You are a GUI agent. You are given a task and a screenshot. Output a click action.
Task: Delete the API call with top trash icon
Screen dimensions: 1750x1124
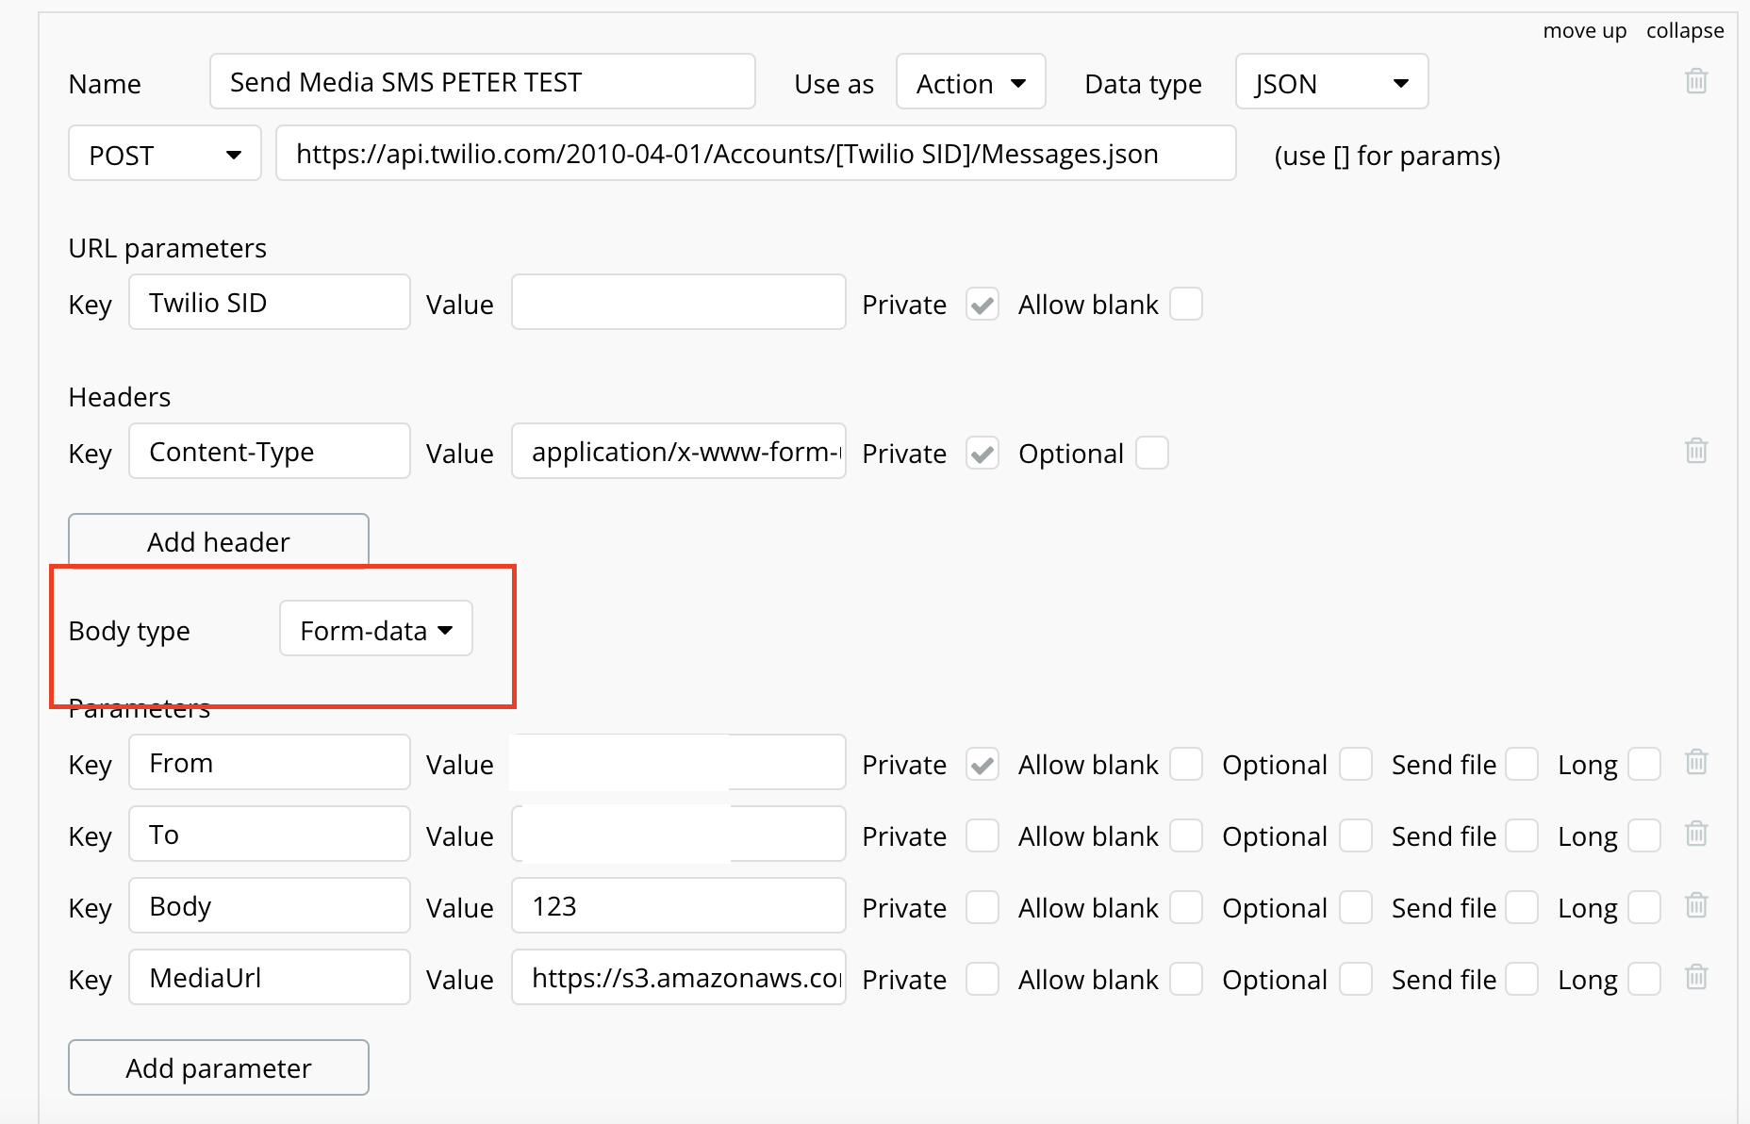[1696, 81]
